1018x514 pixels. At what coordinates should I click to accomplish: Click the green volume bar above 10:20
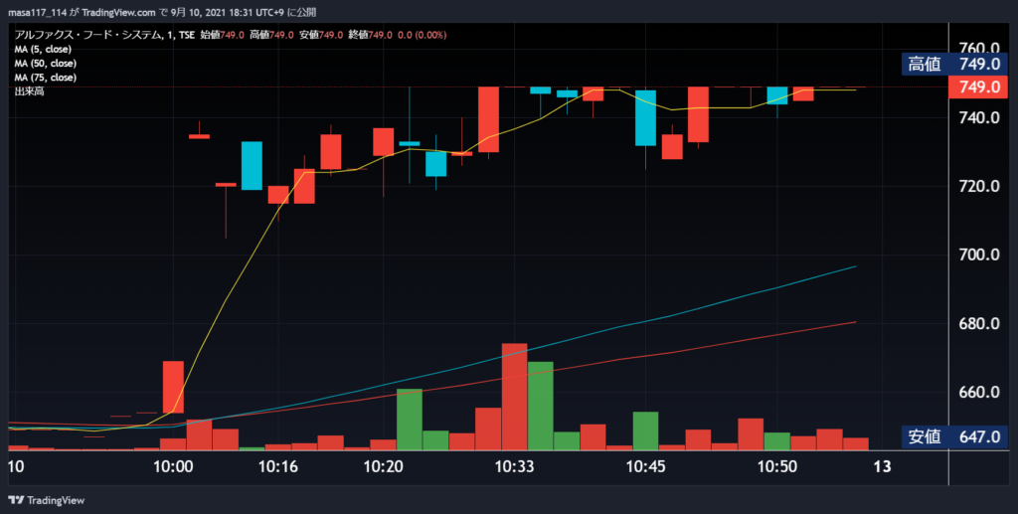pyautogui.click(x=410, y=420)
